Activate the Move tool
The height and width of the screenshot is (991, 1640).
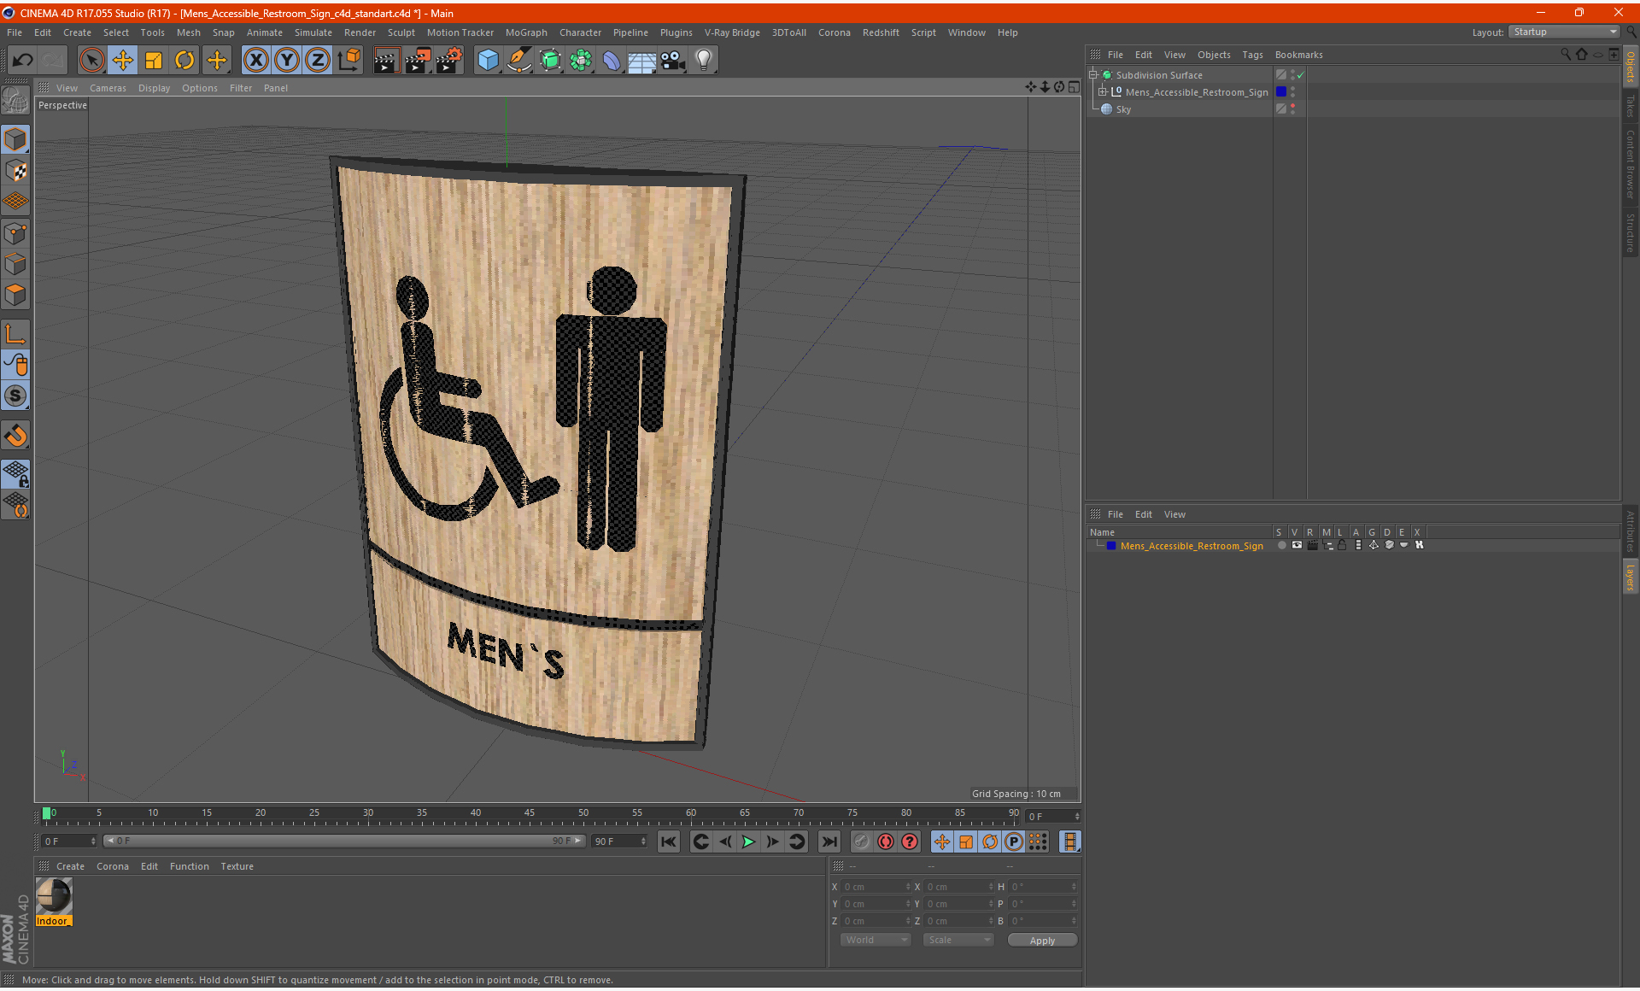123,60
